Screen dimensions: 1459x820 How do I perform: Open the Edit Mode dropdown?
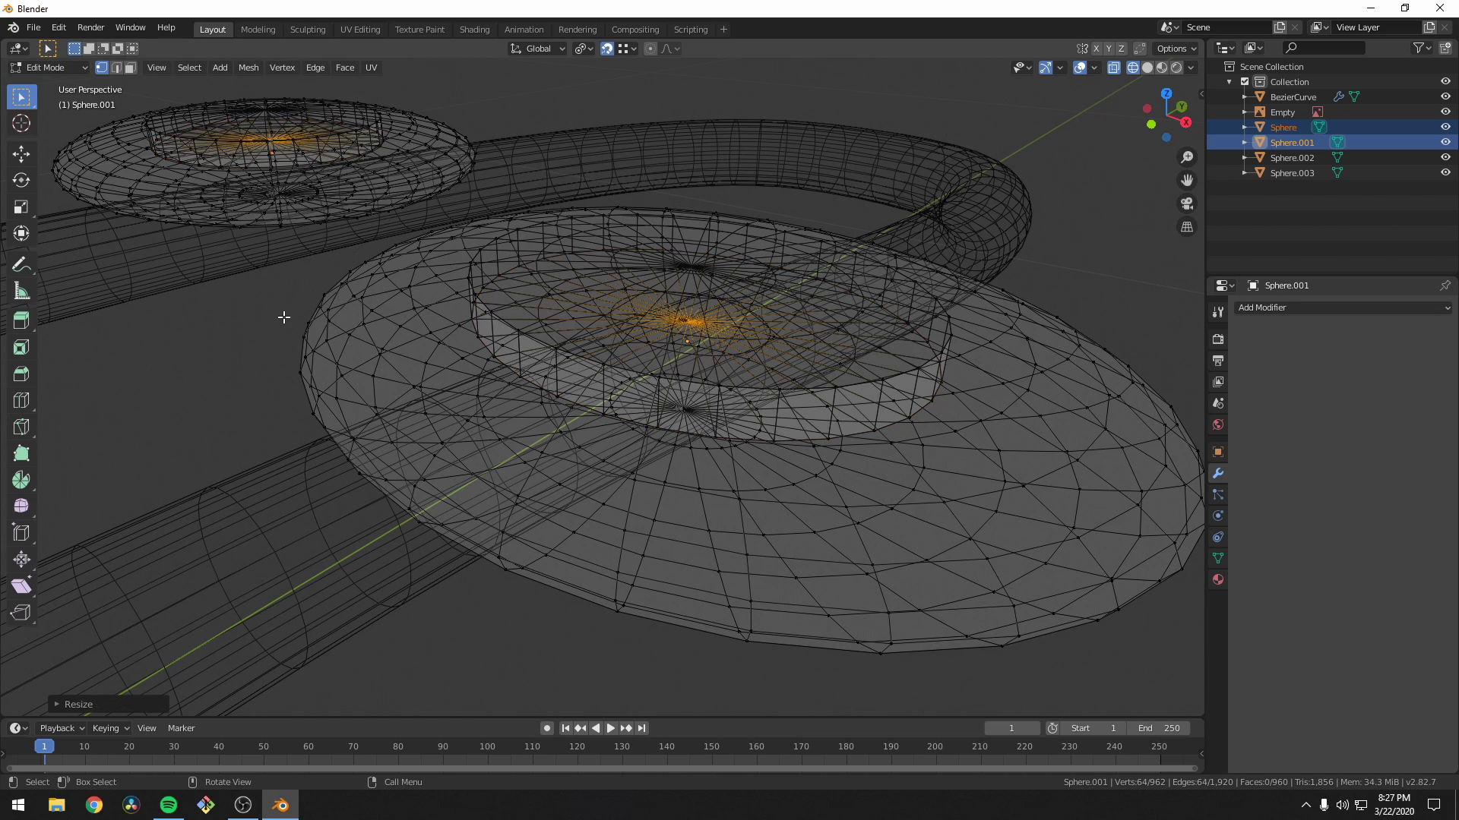[47, 68]
